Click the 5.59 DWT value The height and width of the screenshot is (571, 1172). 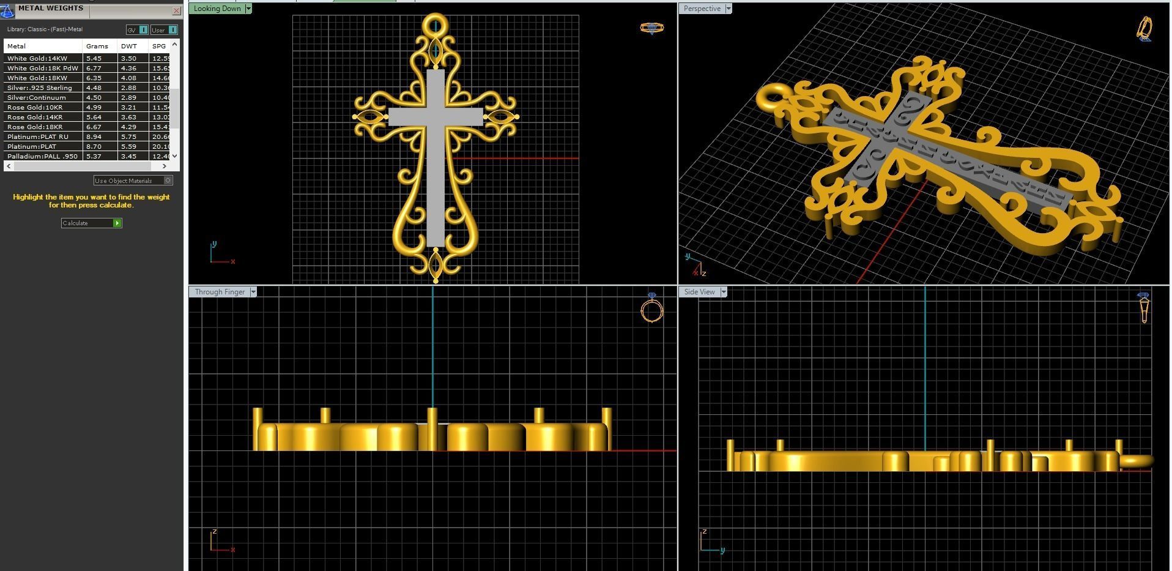(128, 146)
